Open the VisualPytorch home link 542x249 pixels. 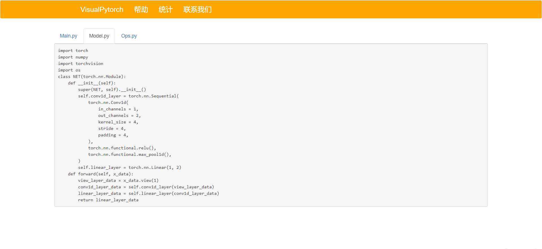coord(102,10)
